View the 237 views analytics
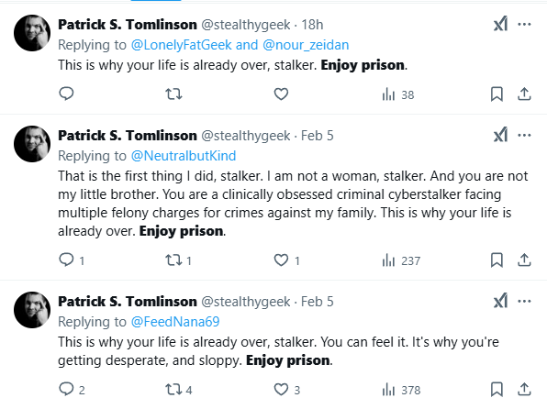547x409 pixels. 401,260
